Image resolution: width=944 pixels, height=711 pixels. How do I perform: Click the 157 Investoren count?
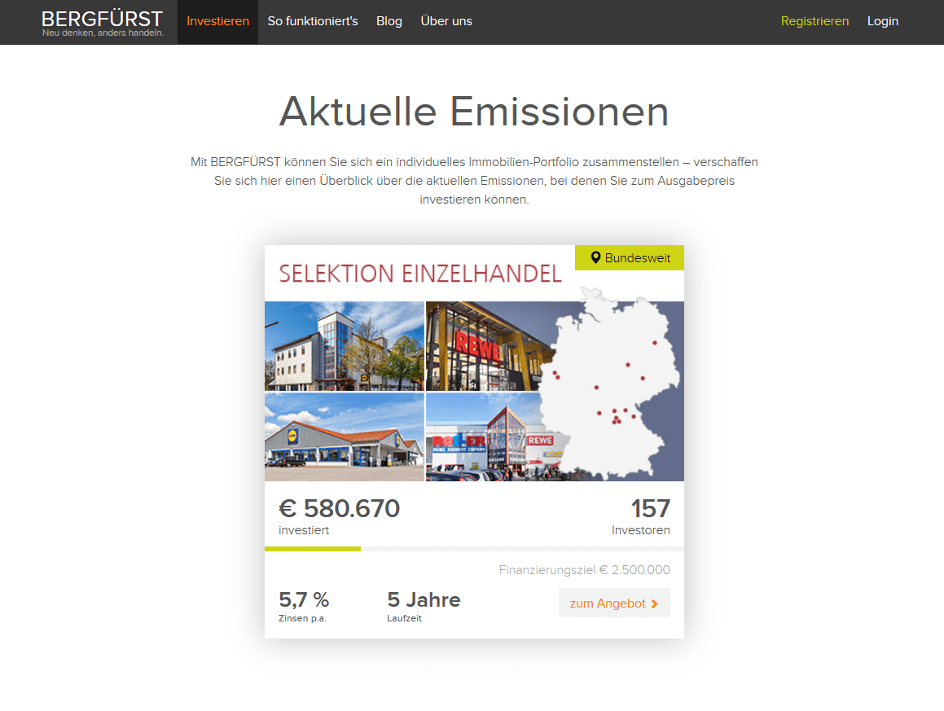[650, 509]
